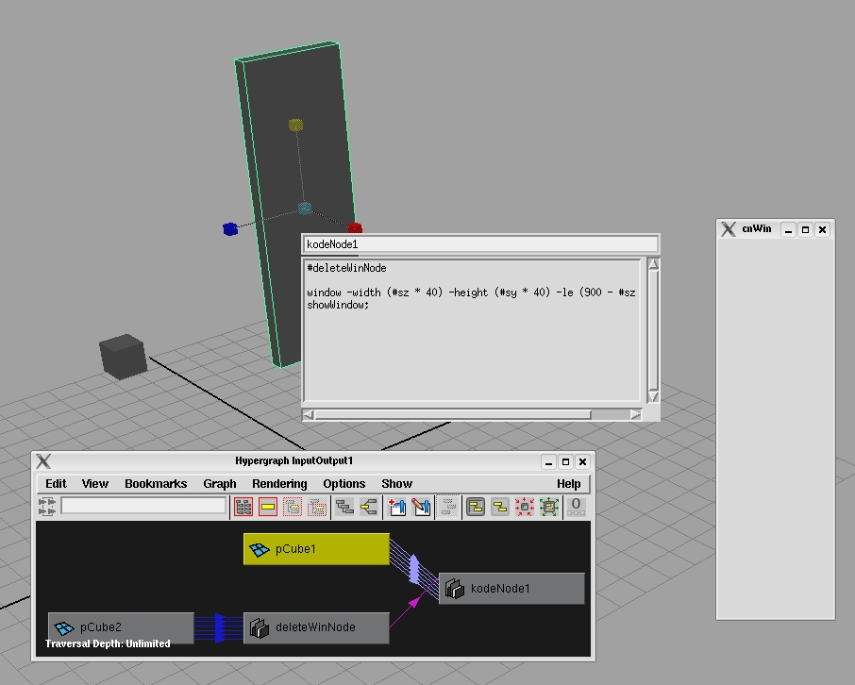The image size is (855, 685).
Task: Click the Frame All icon in Hypergraph toolbar
Action: [x=243, y=508]
